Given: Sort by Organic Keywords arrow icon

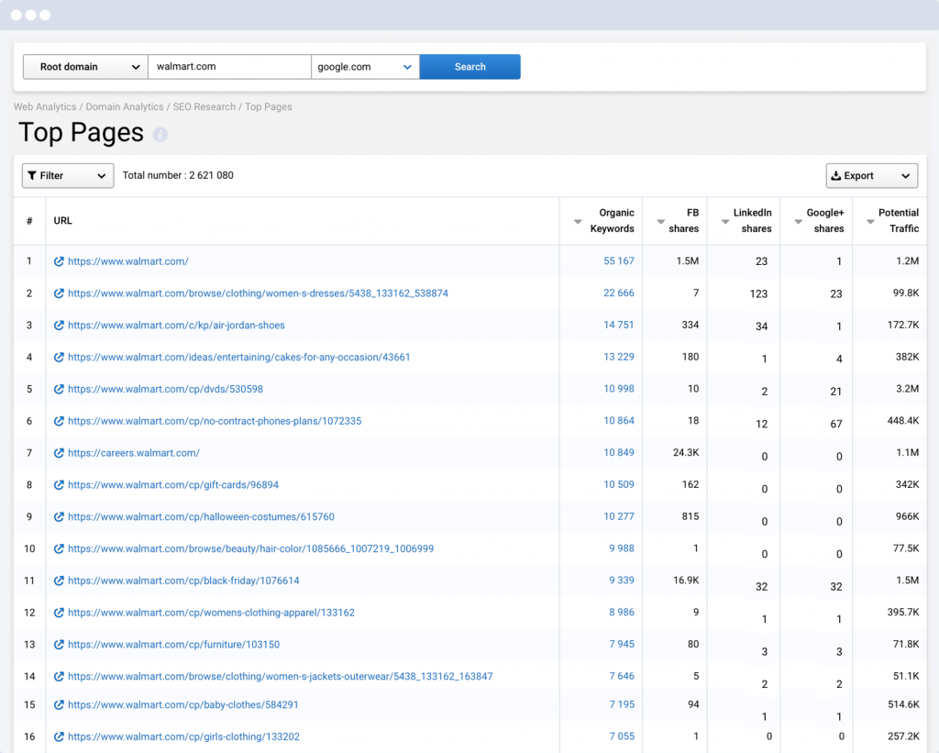Looking at the screenshot, I should click(578, 222).
